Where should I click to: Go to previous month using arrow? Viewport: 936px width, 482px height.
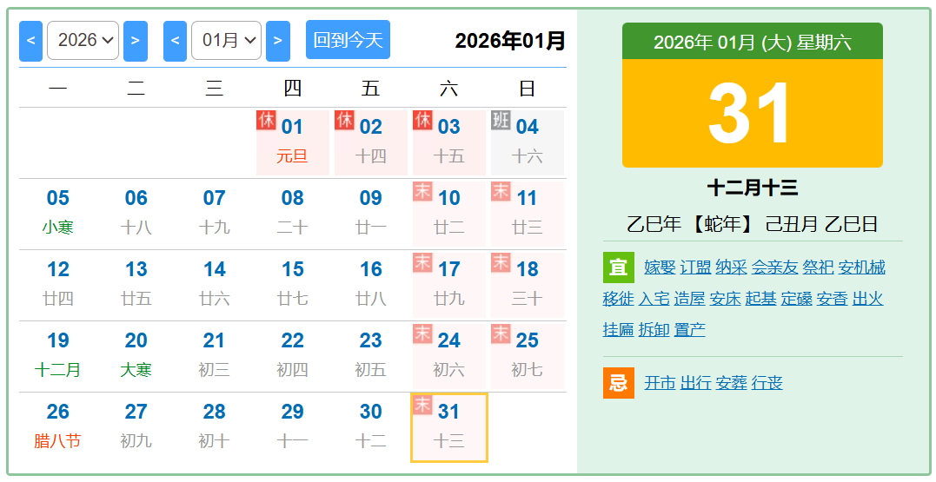175,41
